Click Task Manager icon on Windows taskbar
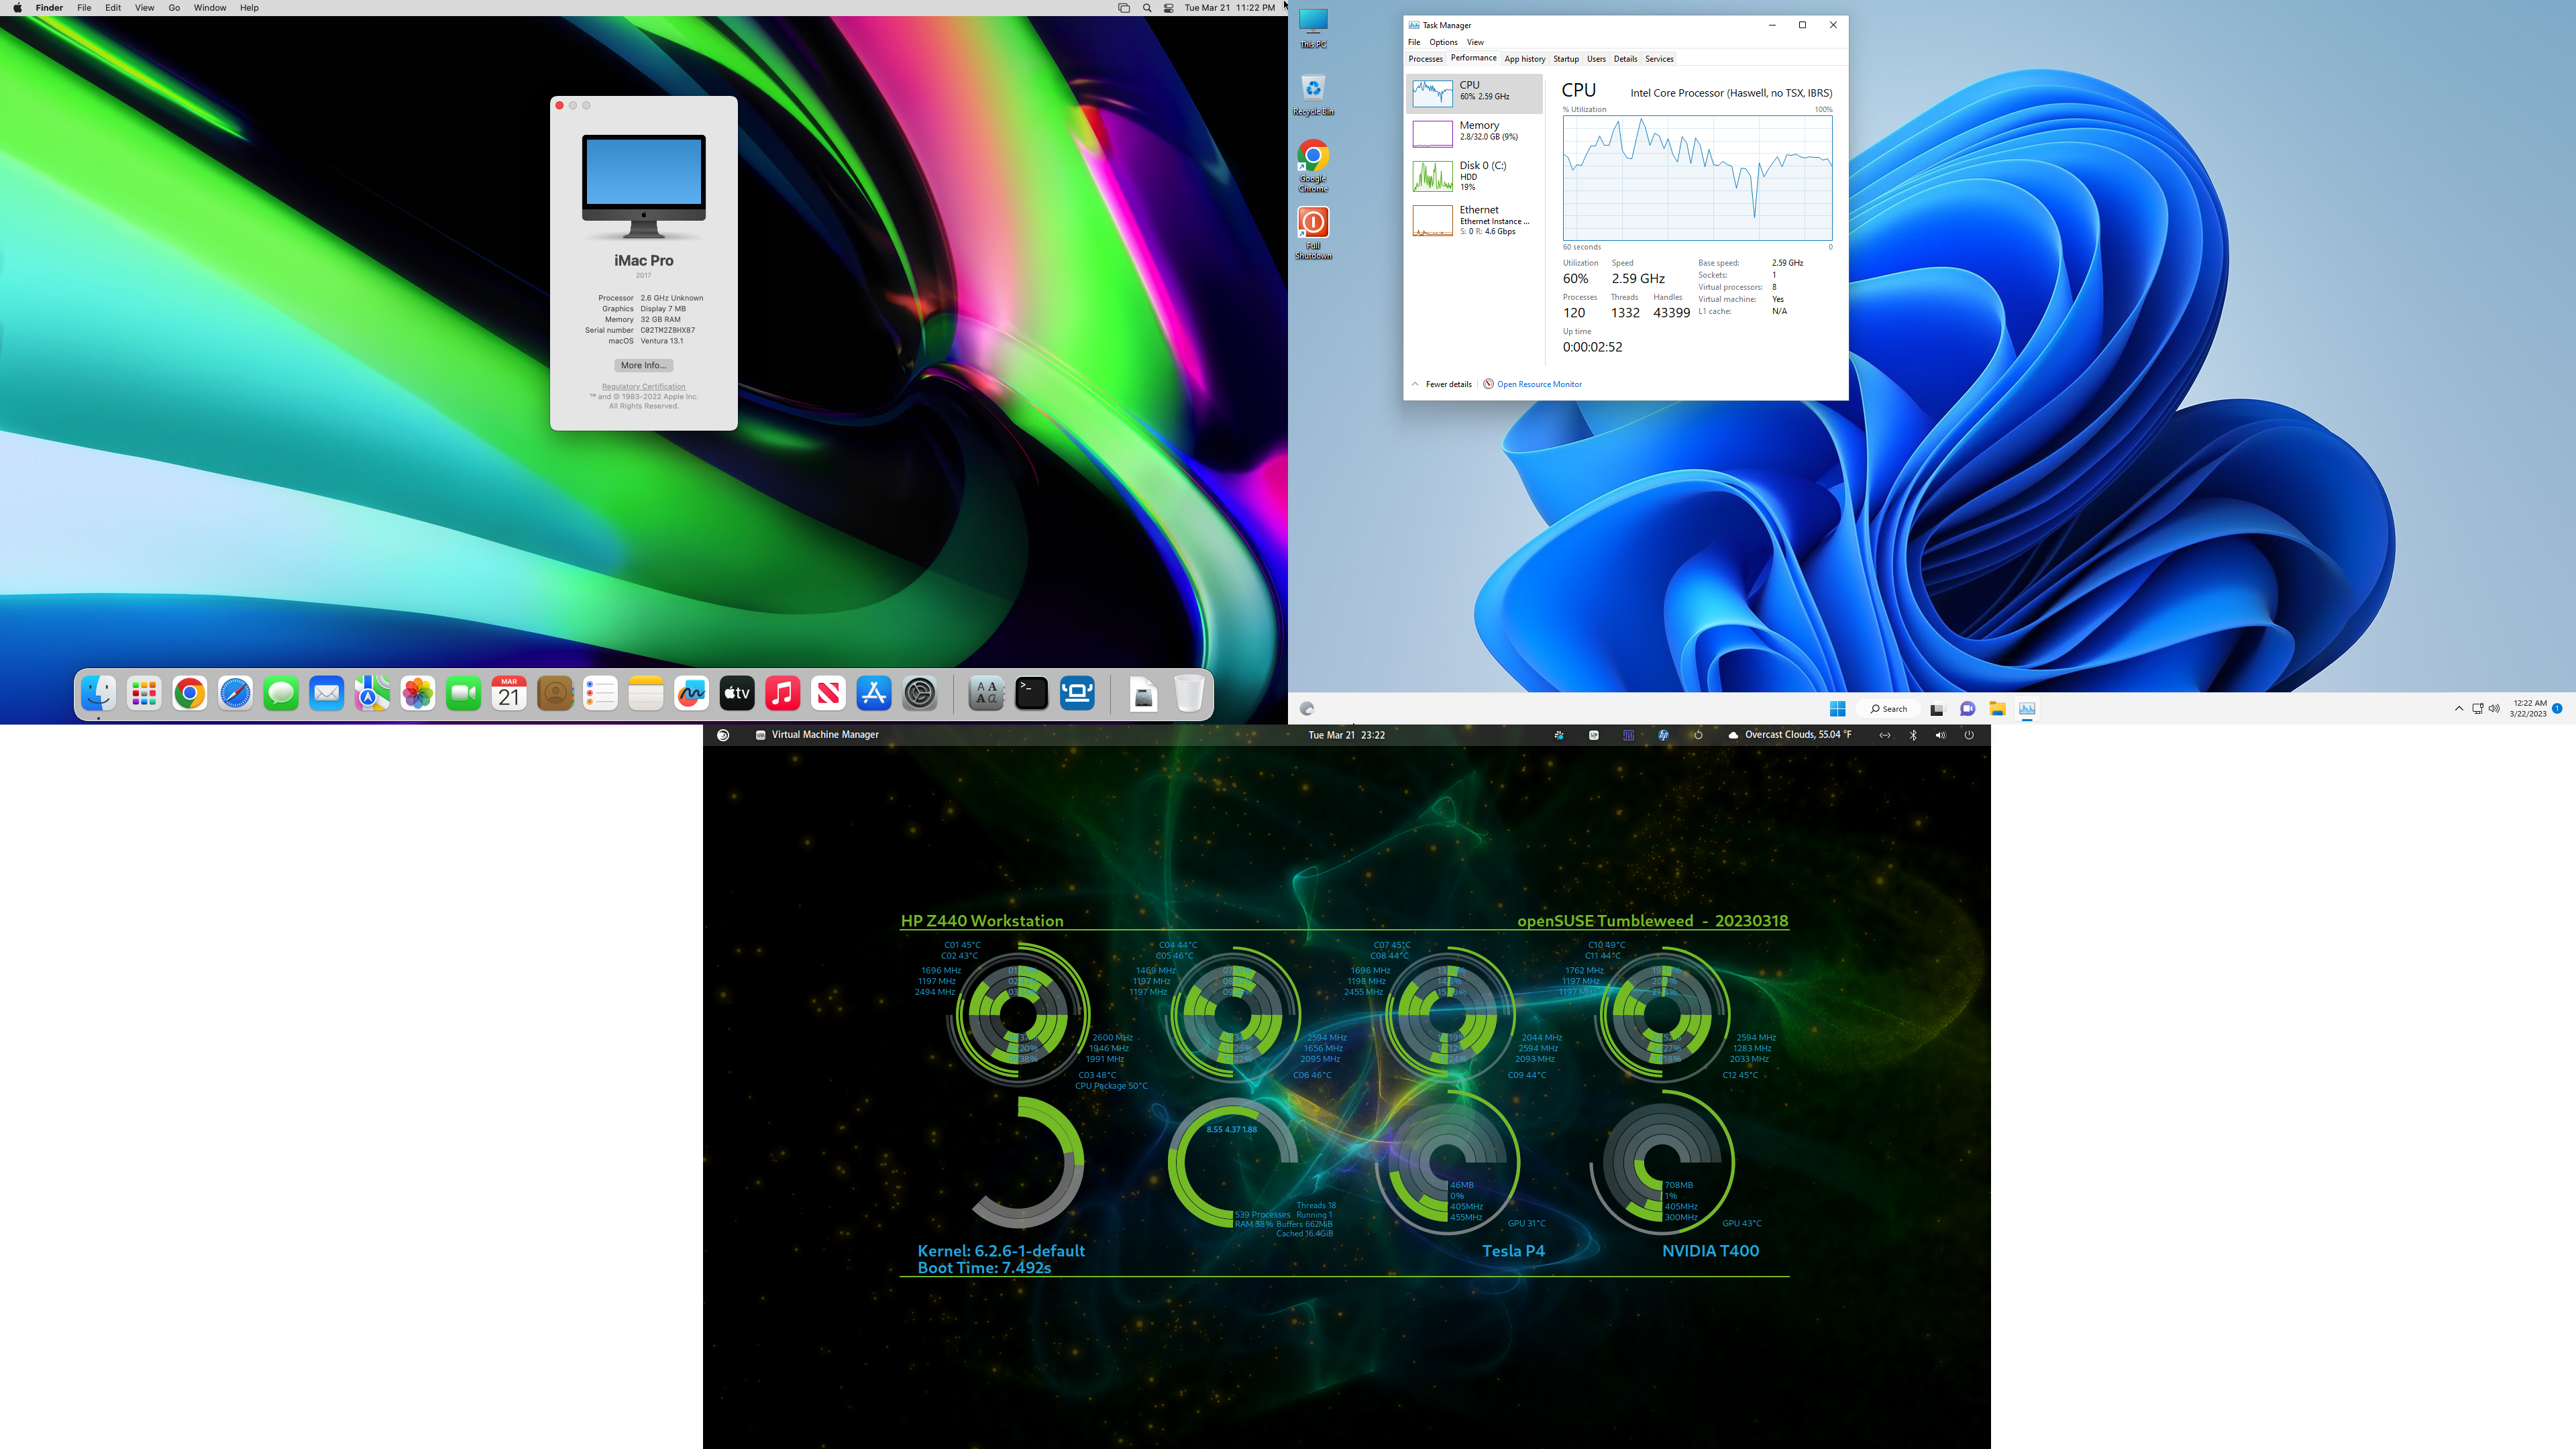The width and height of the screenshot is (2576, 1449). 2027,709
